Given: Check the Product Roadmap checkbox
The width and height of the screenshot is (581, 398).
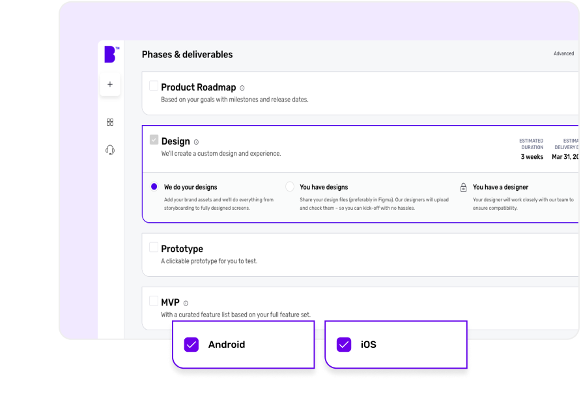Looking at the screenshot, I should coord(154,85).
